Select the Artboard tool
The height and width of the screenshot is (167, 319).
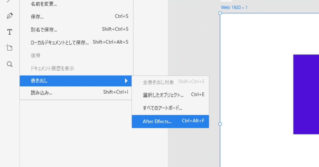9,48
